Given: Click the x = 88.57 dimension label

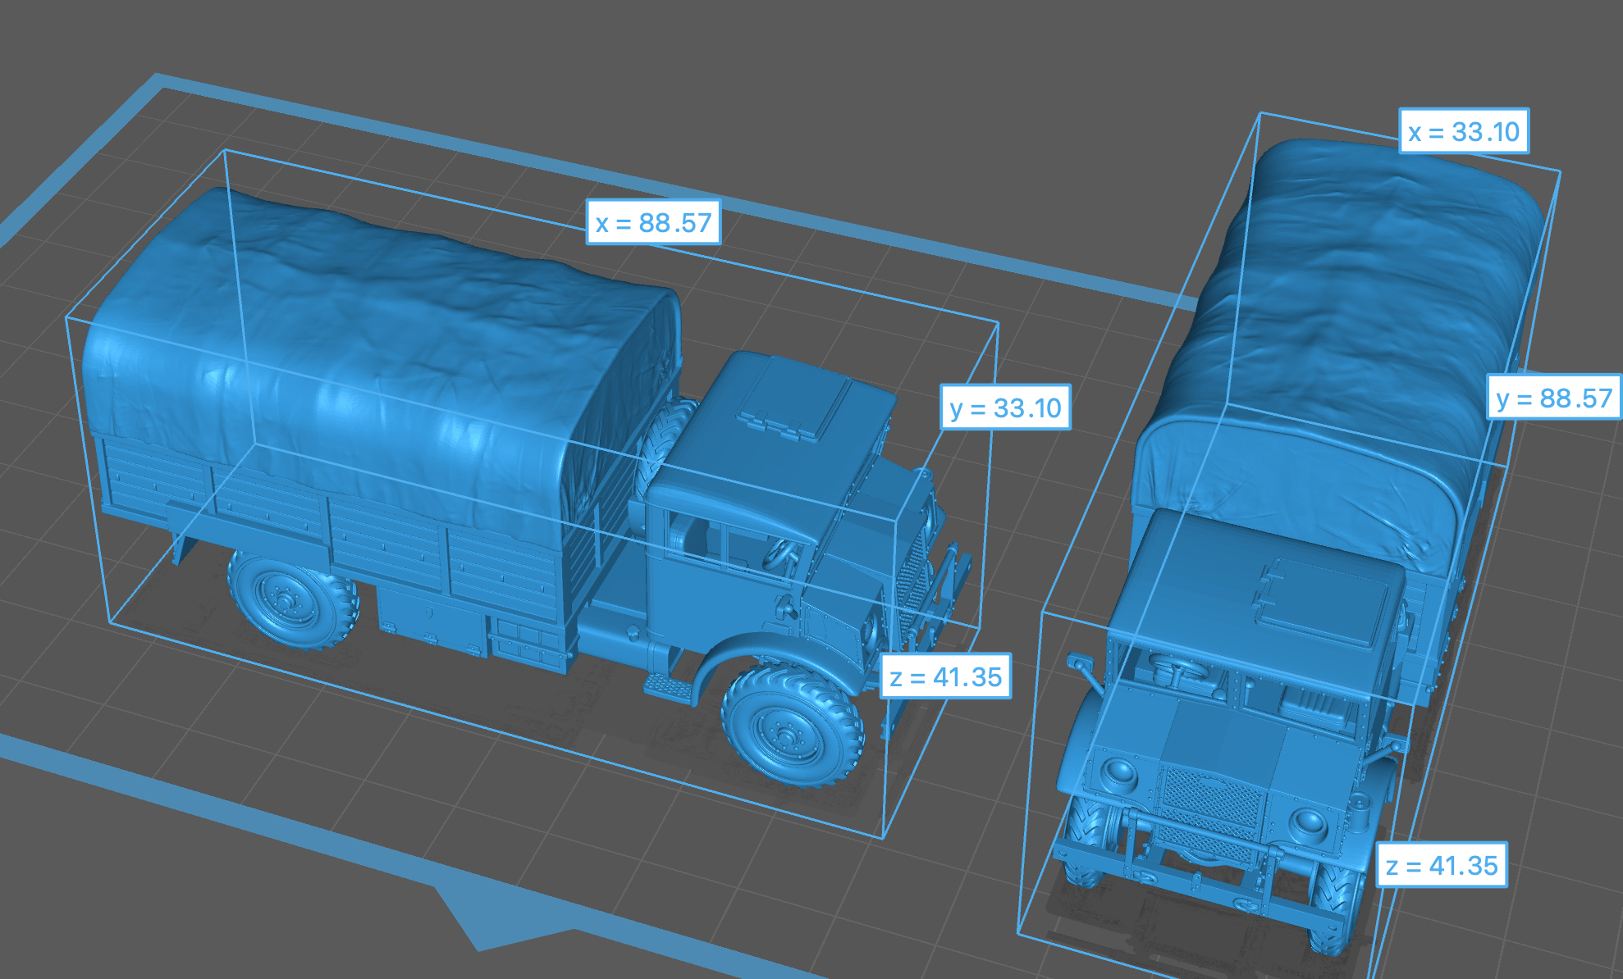Looking at the screenshot, I should 653,222.
